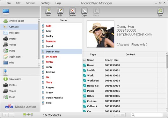The image size is (168, 118).
Task: Open the Help menu
Action: [x=58, y=3]
